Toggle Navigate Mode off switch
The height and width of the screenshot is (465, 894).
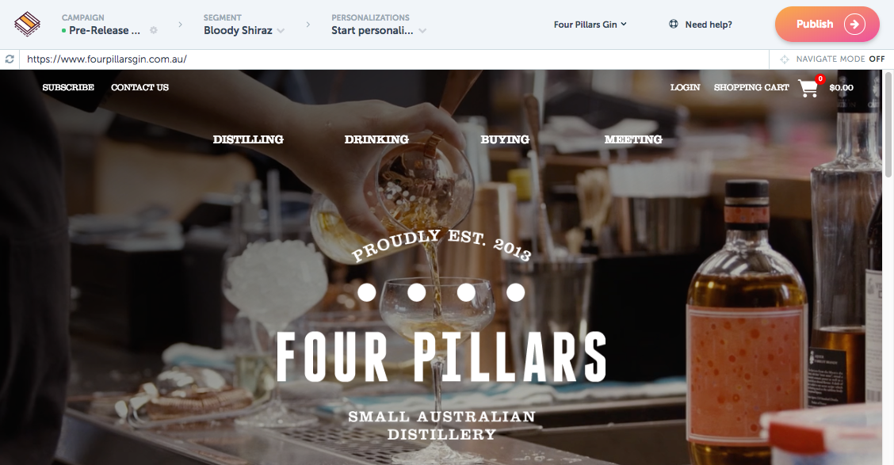tap(877, 59)
